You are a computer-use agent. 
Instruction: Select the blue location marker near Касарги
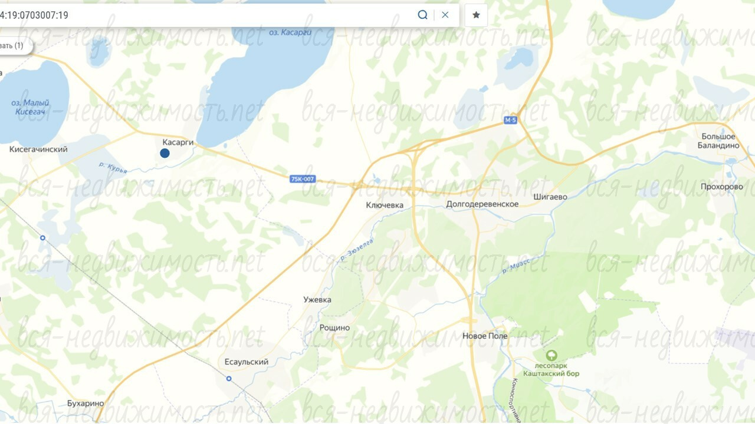pyautogui.click(x=165, y=153)
